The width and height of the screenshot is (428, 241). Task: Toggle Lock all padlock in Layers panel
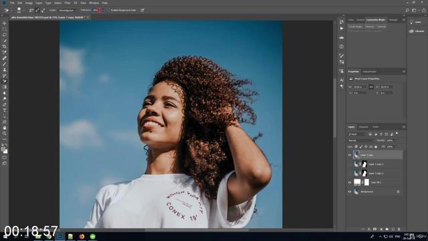coord(376,147)
